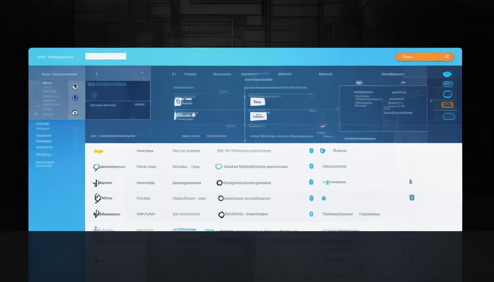Expand the chevron beside the first sidebar menu item
The image size is (494, 282).
pos(75,128)
